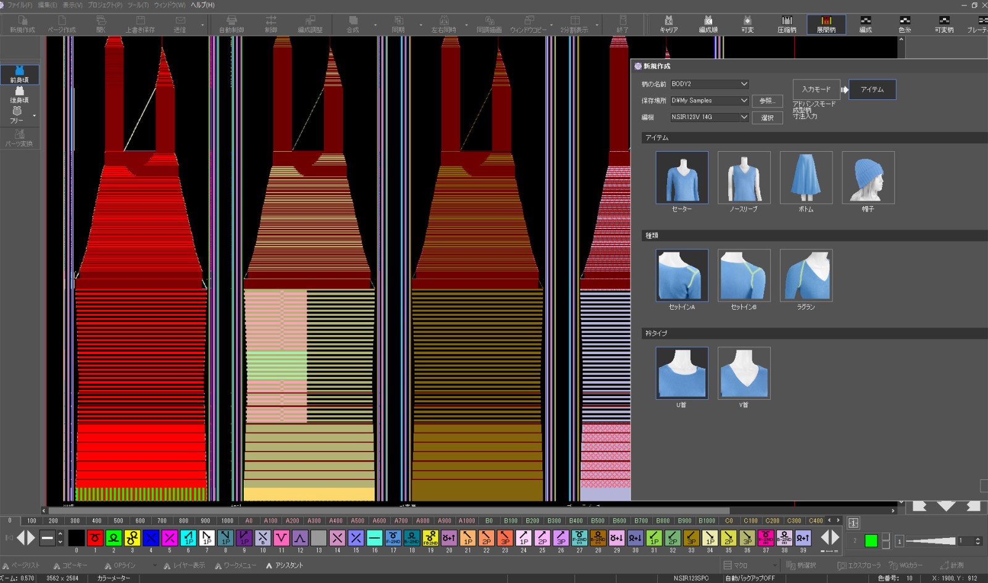
Task: Open a file with the 開く icon
Action: click(x=101, y=24)
